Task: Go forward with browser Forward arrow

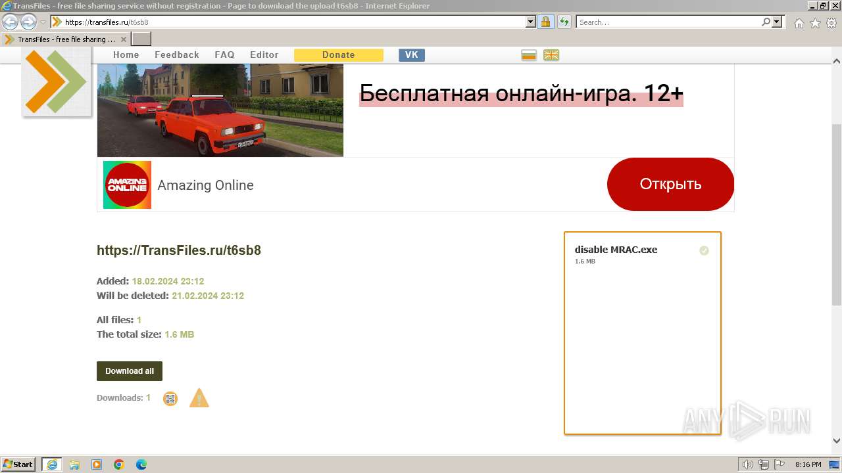Action: [28, 22]
